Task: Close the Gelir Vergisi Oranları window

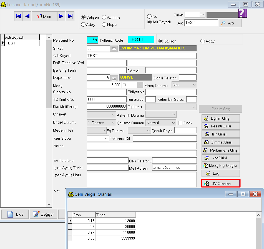Action: pos(255,194)
